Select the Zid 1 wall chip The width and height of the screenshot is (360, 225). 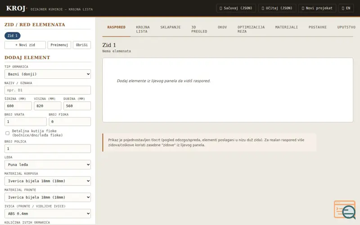[x=13, y=36]
